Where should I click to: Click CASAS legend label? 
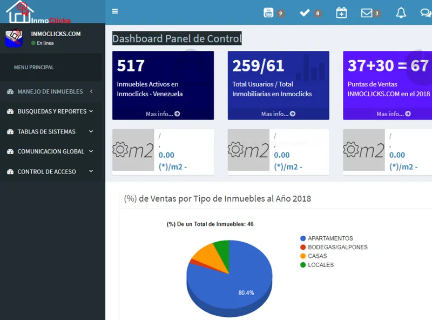click(x=318, y=256)
